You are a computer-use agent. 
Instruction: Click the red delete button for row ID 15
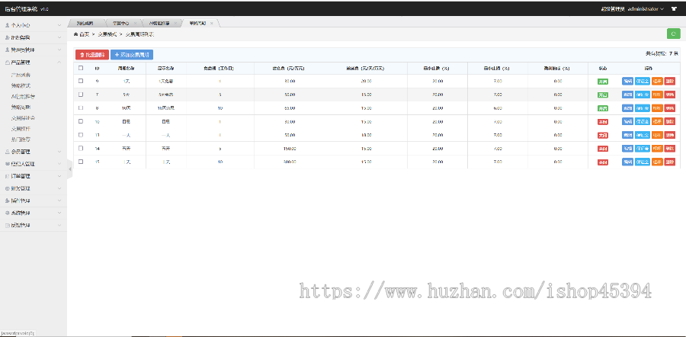pos(670,162)
